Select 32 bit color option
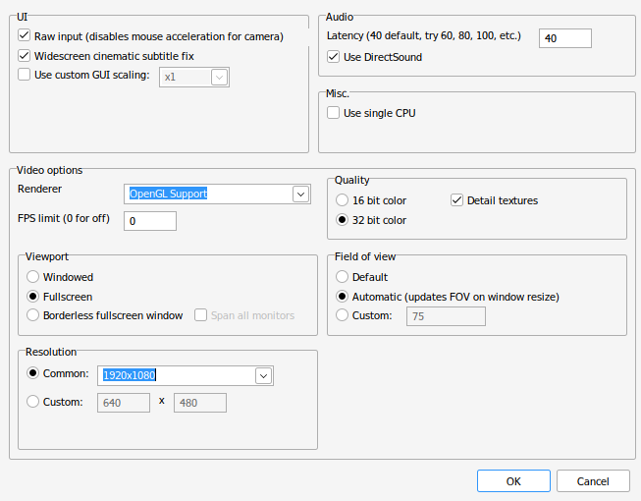The image size is (641, 501). tap(342, 220)
